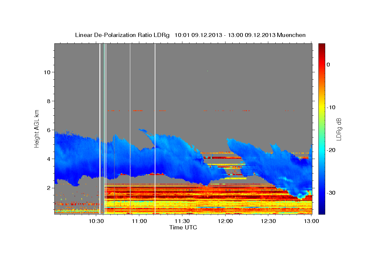Image resolution: width=386 pixels, height=257 pixels.
Task: Click the blue cloud layer near 10:15
Action: click(x=75, y=157)
